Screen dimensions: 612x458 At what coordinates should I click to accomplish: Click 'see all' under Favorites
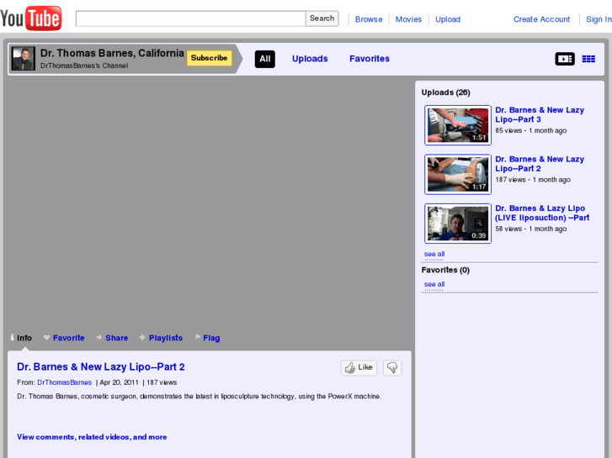(x=434, y=285)
